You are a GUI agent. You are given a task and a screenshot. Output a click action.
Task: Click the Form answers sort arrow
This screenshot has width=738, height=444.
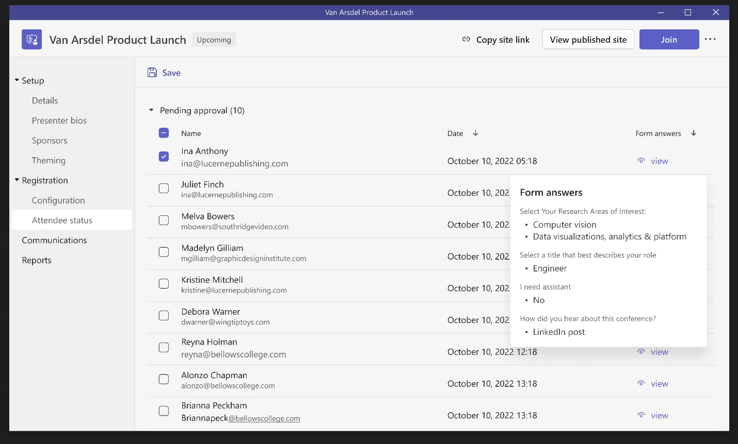click(694, 133)
